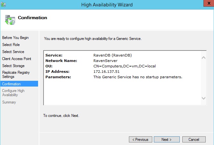Screen dimensions: 214x145
Task: Click Next to continue the wizard
Action: point(167,140)
